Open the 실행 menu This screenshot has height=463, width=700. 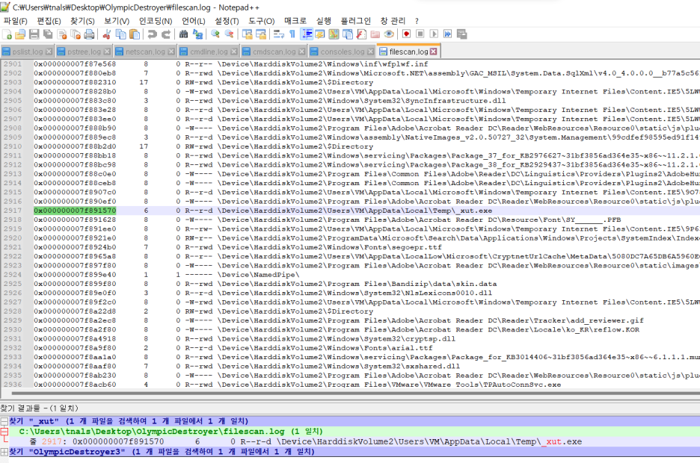click(x=324, y=21)
